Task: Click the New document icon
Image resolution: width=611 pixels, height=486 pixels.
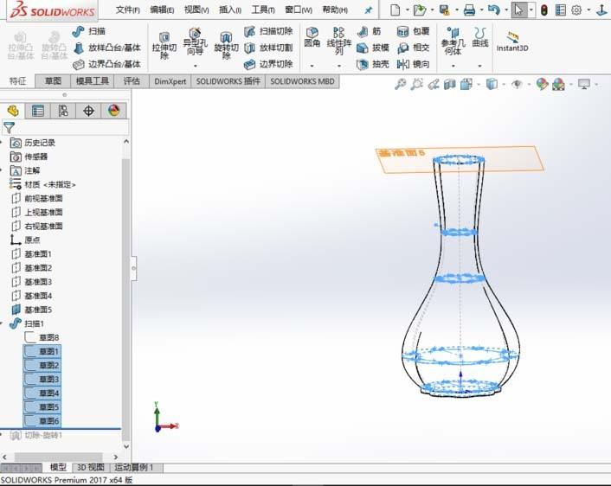Action: 396,10
